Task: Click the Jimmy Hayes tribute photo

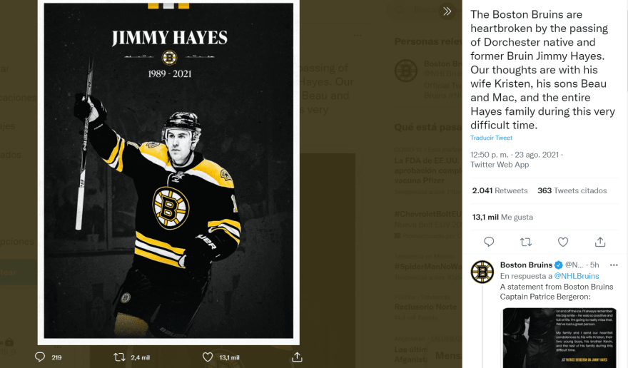Action: coord(168,171)
